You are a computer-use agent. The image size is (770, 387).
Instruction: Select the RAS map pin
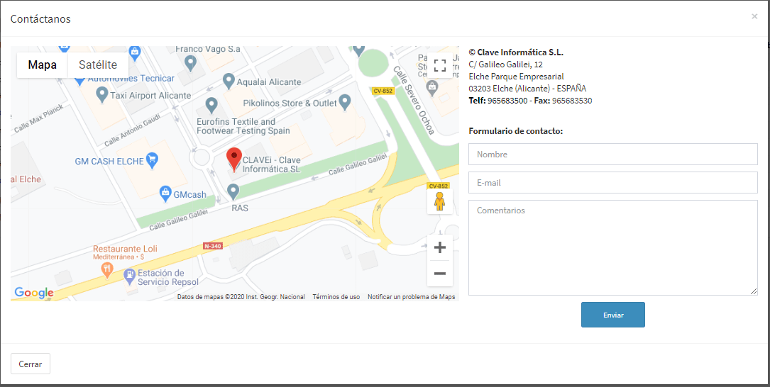(233, 191)
